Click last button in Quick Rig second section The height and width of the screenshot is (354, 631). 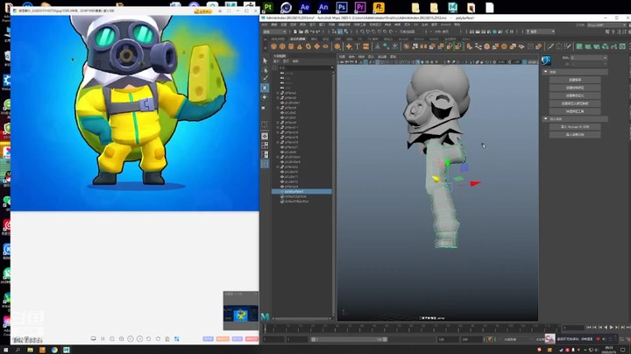575,135
